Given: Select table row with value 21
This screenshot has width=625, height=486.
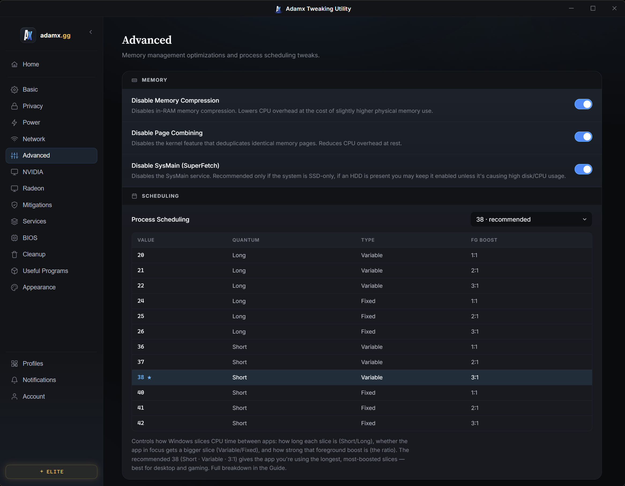Looking at the screenshot, I should (x=362, y=271).
